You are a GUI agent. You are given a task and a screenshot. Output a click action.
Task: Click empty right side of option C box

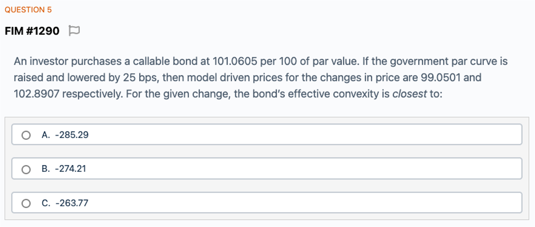pyautogui.click(x=373, y=203)
